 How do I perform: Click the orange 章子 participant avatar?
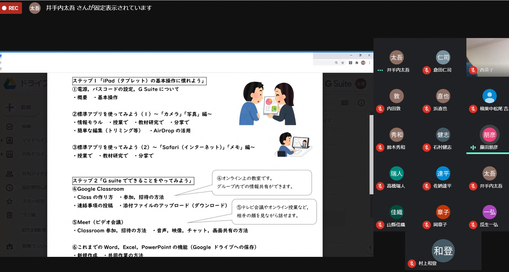pos(443,212)
